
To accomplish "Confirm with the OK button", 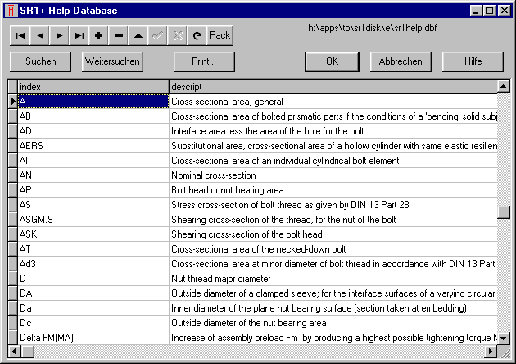I will pos(332,61).
